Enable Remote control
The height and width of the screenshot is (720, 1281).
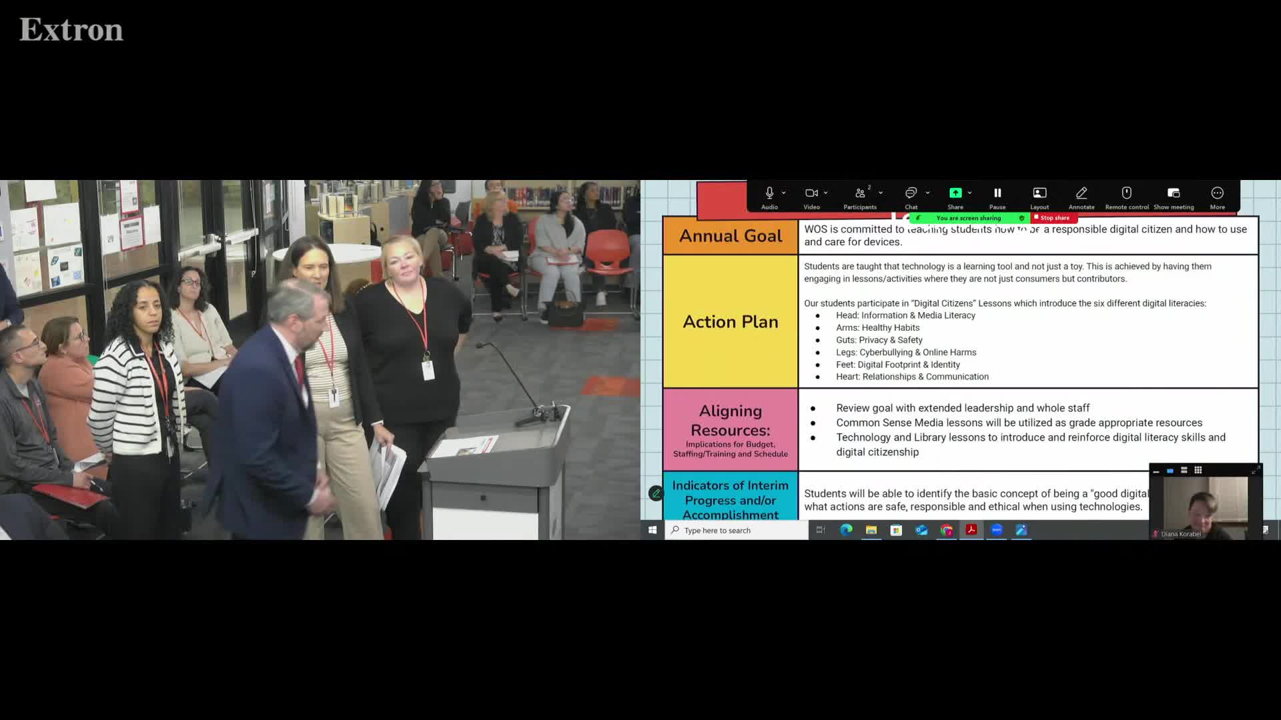click(1127, 193)
